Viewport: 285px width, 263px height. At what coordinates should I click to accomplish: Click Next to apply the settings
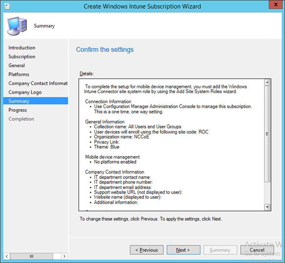pos(183,250)
